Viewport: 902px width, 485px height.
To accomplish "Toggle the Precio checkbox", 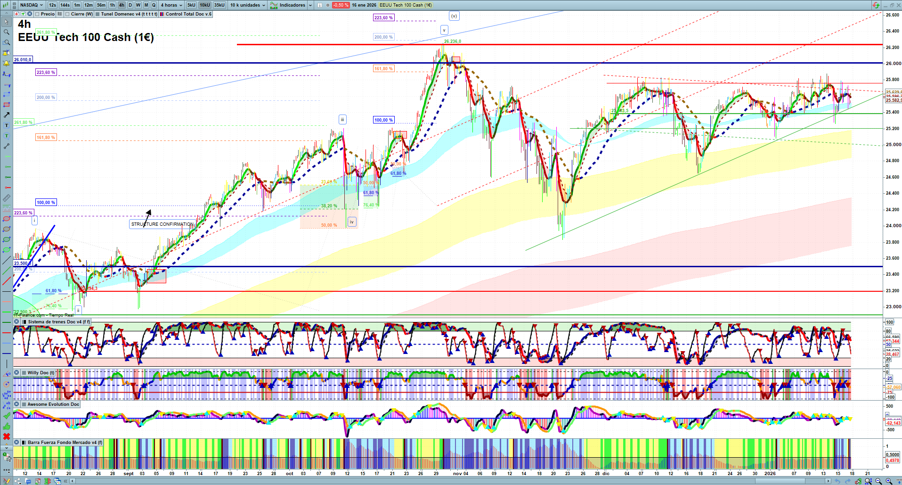I will [37, 14].
